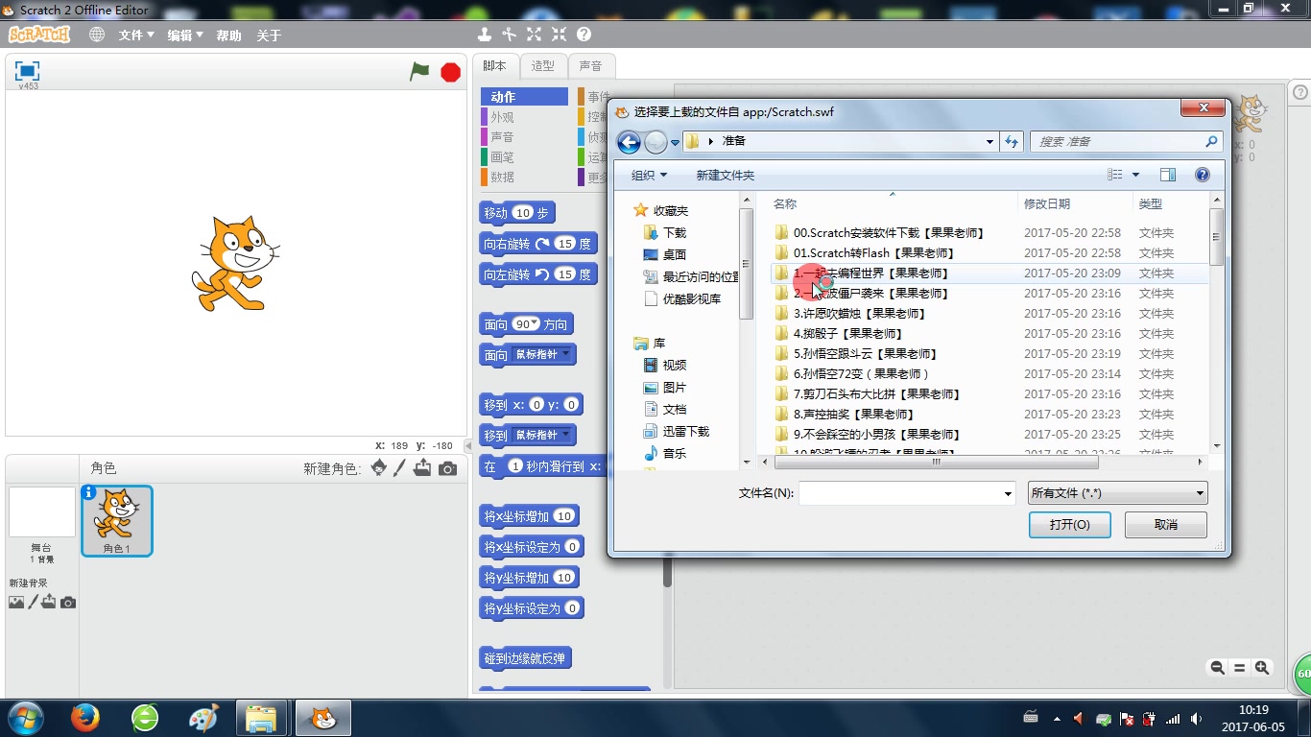Toggle the dialog preview pane icon

[1168, 175]
